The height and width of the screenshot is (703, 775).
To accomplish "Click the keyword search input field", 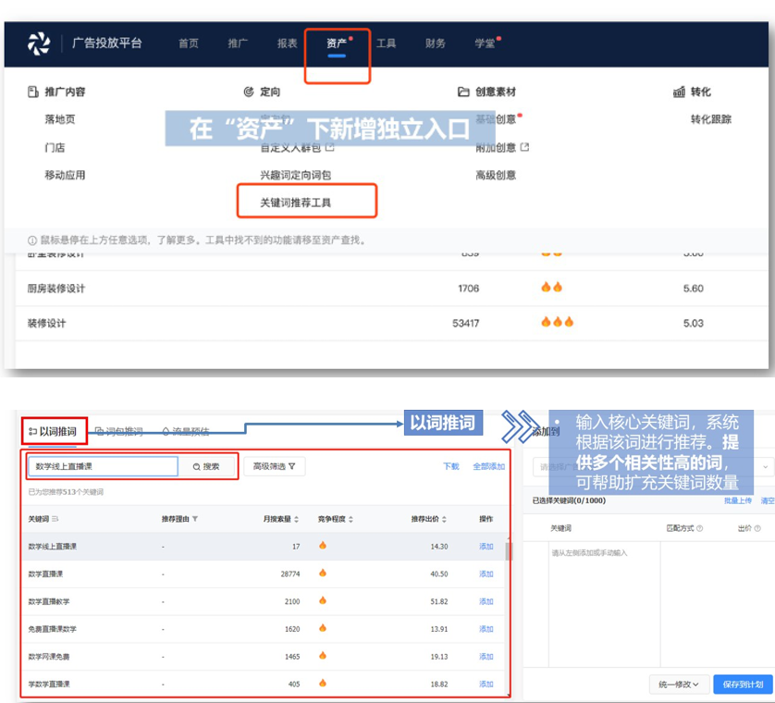I will [102, 466].
